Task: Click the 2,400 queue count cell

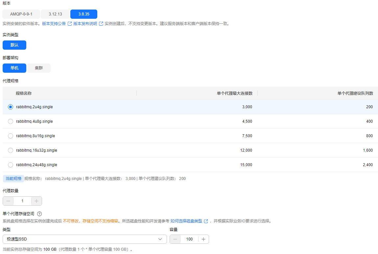Action: point(367,165)
